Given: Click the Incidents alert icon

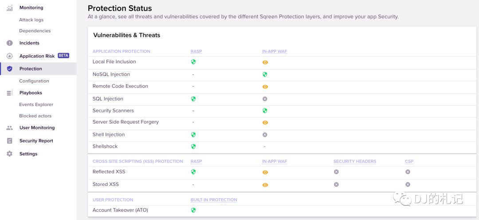Looking at the screenshot, I should pos(9,43).
